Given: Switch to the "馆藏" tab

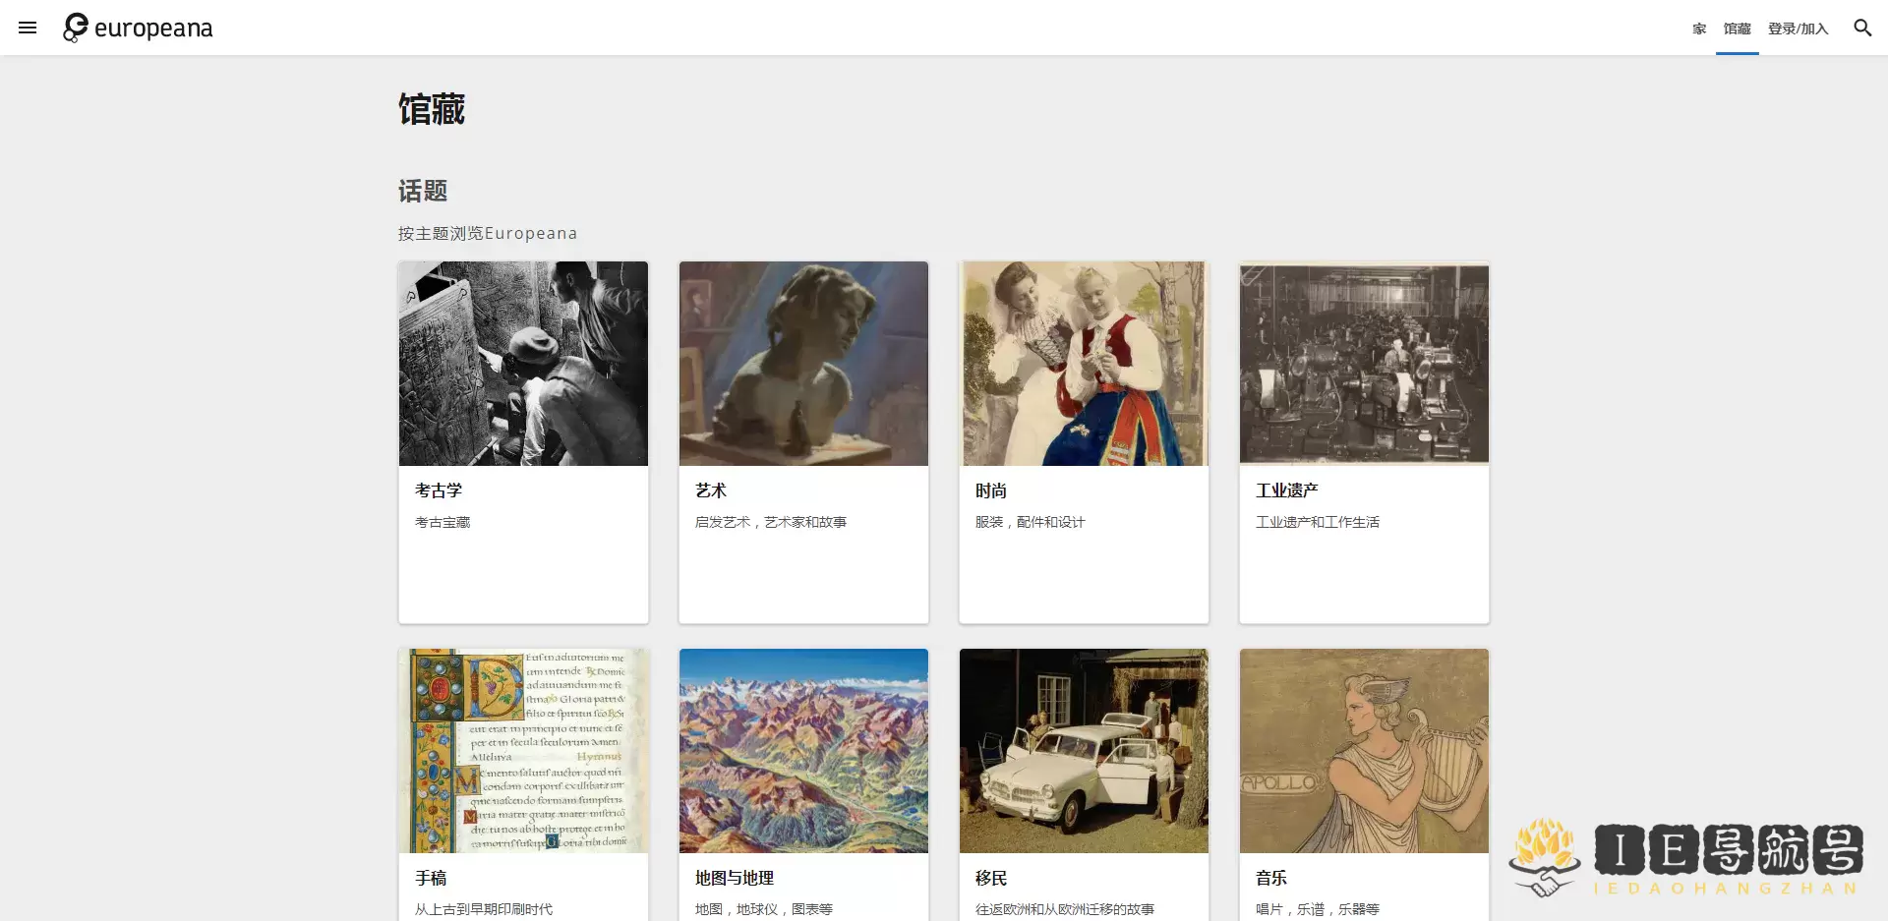Looking at the screenshot, I should 1736,29.
